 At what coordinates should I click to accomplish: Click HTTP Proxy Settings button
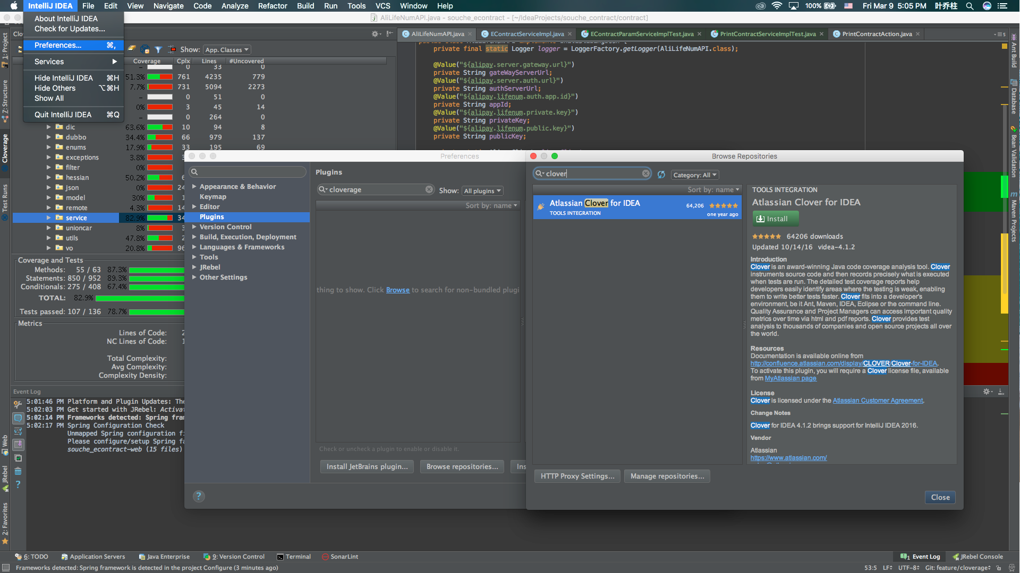(577, 476)
